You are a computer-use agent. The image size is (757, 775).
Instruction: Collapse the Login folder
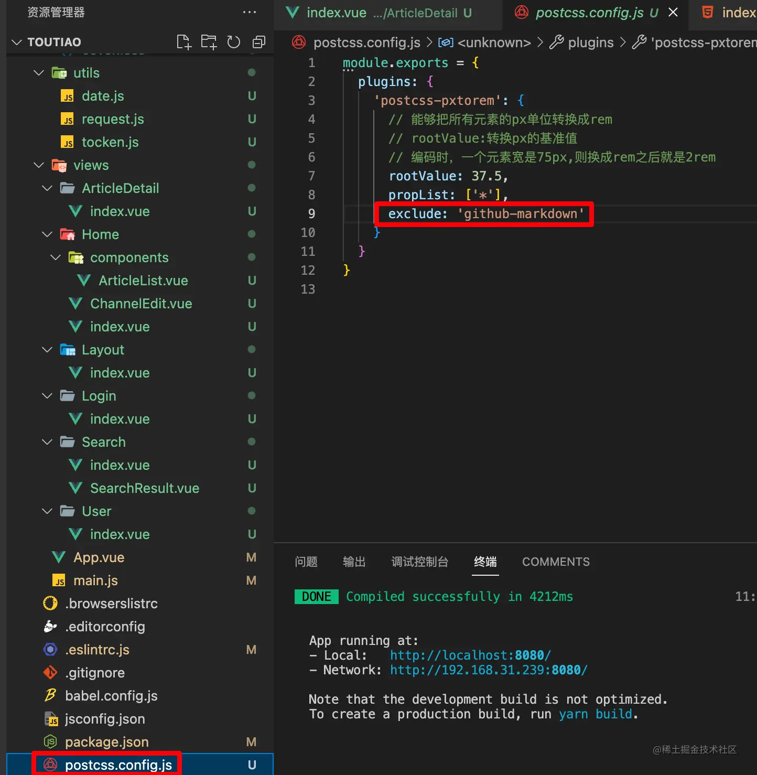click(x=47, y=396)
